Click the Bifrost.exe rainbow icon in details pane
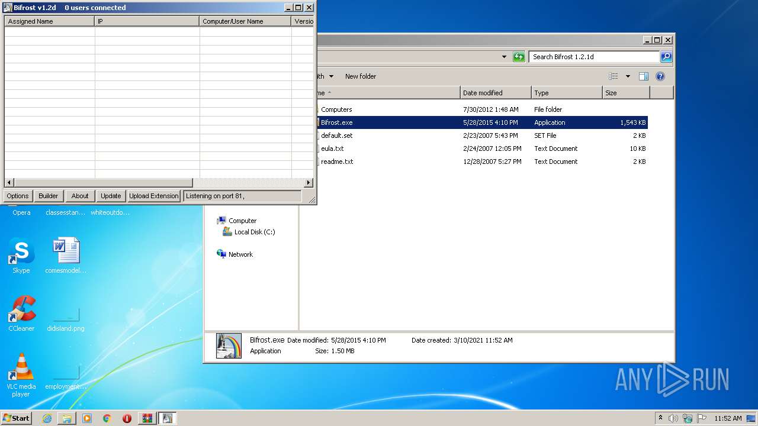The width and height of the screenshot is (758, 426). click(229, 346)
